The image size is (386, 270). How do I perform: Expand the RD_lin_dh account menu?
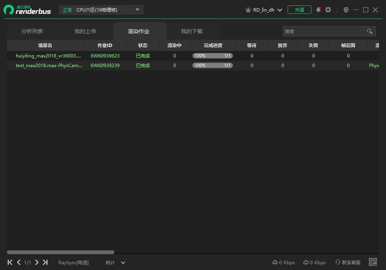coord(264,10)
